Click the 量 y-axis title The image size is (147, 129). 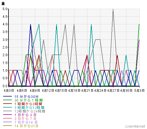click(x=3, y=4)
